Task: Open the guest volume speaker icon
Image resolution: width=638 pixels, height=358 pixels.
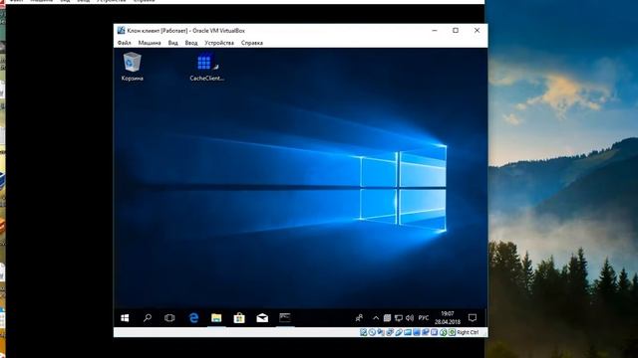Action: pyautogui.click(x=410, y=318)
